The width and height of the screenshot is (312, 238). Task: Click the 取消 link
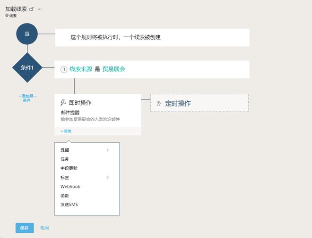pyautogui.click(x=44, y=228)
